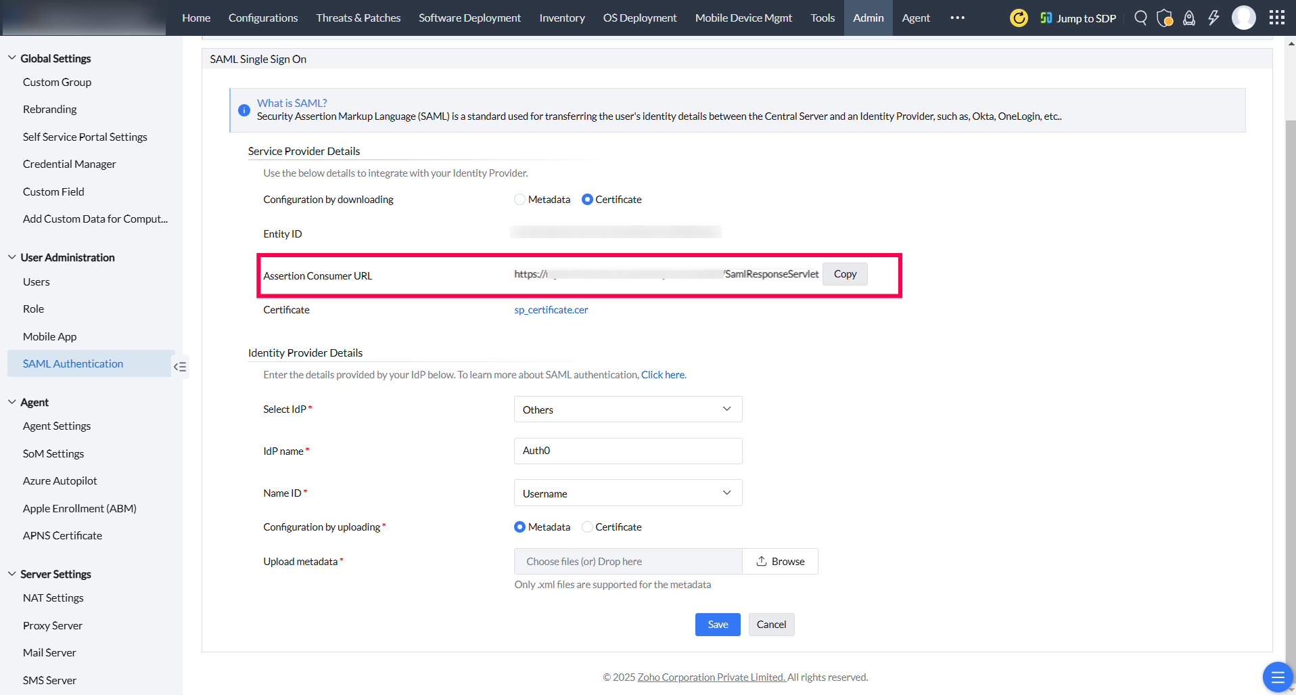This screenshot has width=1296, height=695.
Task: Click the Choose files or Drop here area
Action: tap(628, 562)
